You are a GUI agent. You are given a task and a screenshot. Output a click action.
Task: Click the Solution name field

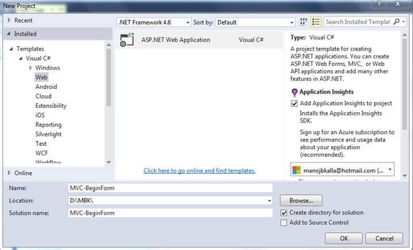170,213
